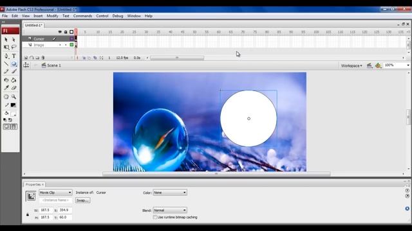Viewport: 412px width, 231px height.
Task: Select the Eraser tool
Action: (14, 88)
